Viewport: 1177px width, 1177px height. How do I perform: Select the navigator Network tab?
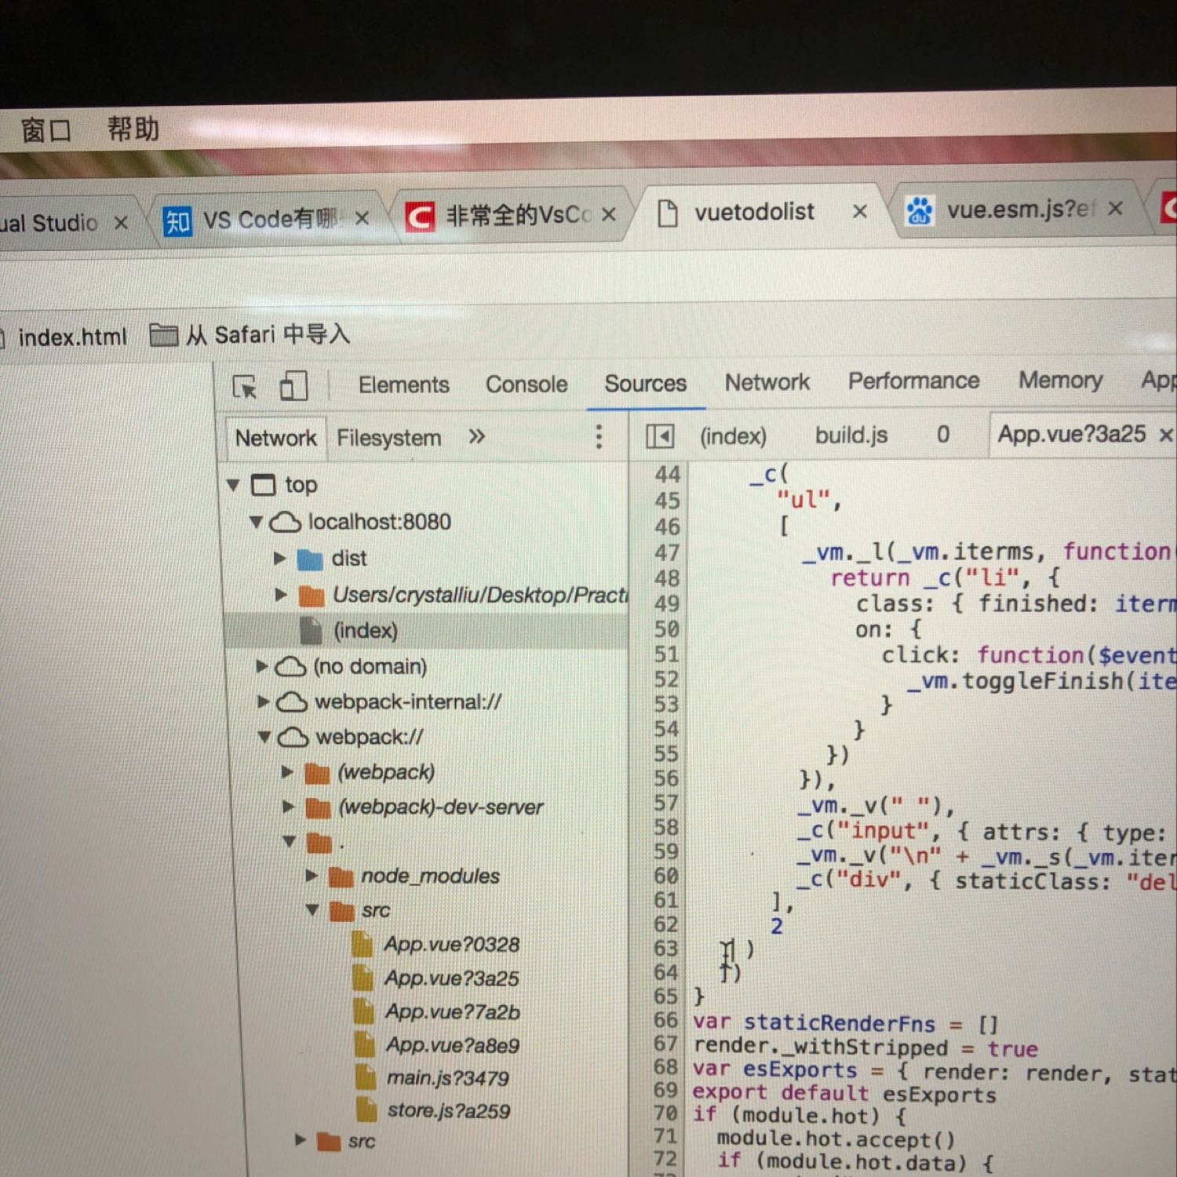point(275,438)
